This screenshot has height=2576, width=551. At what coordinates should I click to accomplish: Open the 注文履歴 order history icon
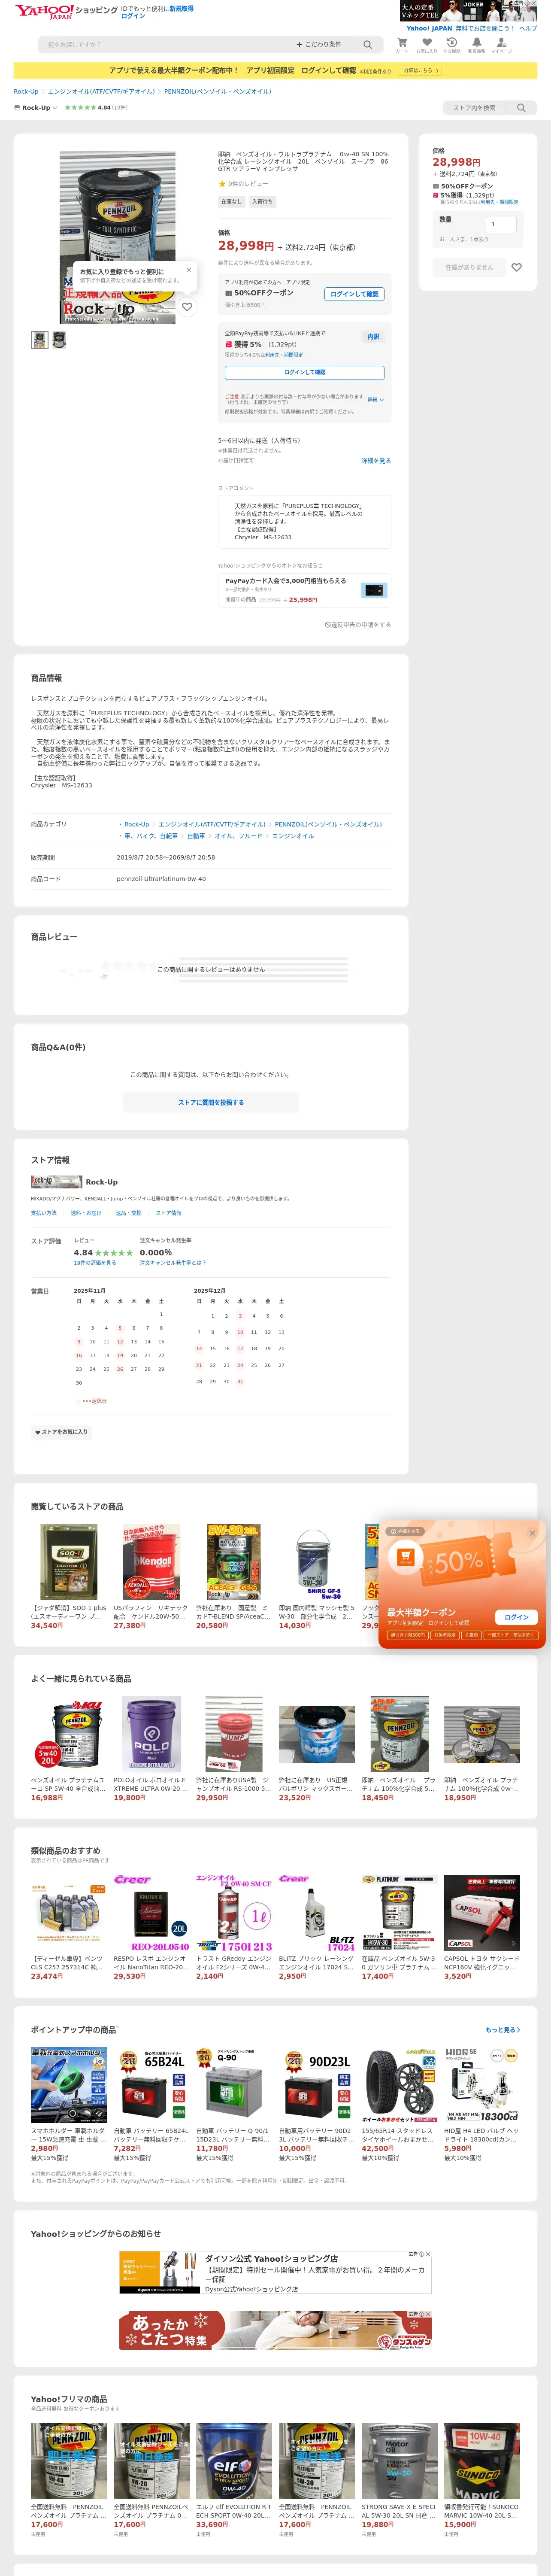452,44
